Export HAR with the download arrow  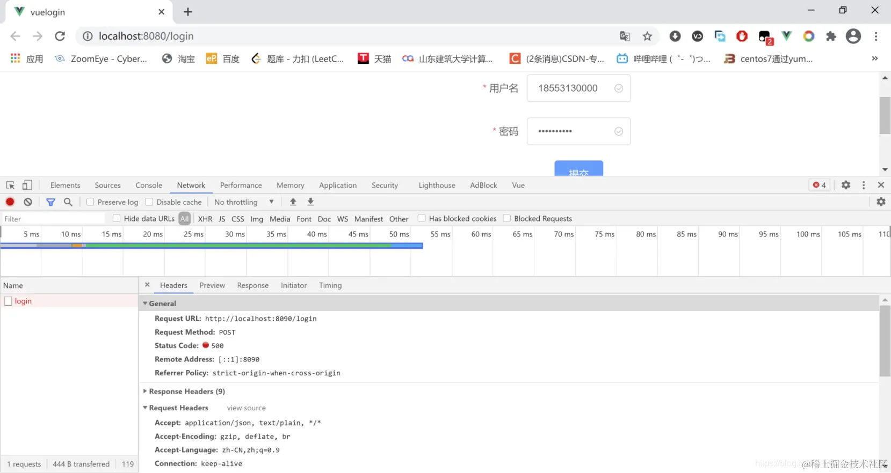310,202
